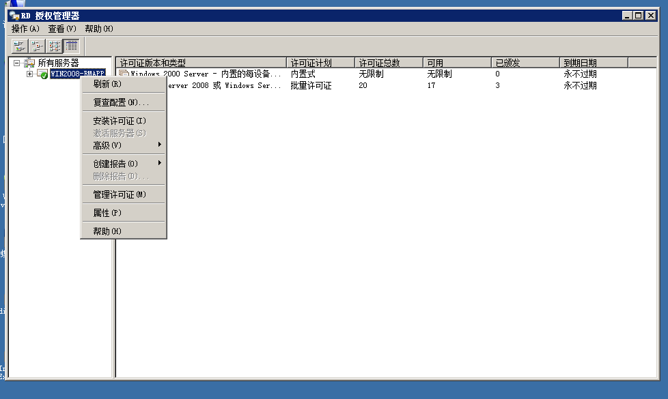The image size is (668, 399).
Task: Click the license pack icon of Windows 2000 row
Action: [x=124, y=74]
